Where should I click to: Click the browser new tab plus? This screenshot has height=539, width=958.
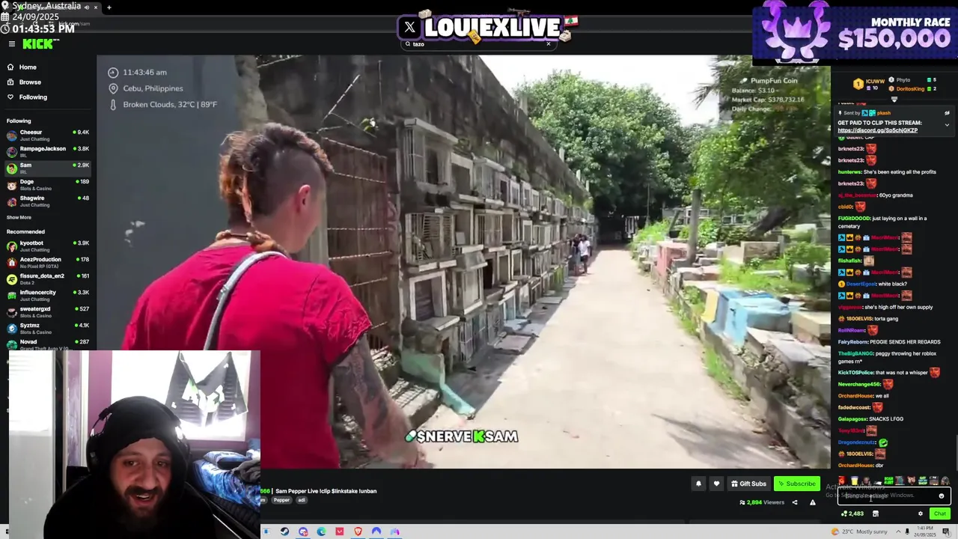109,7
